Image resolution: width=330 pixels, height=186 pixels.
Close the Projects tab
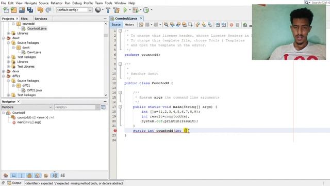pos(17,19)
